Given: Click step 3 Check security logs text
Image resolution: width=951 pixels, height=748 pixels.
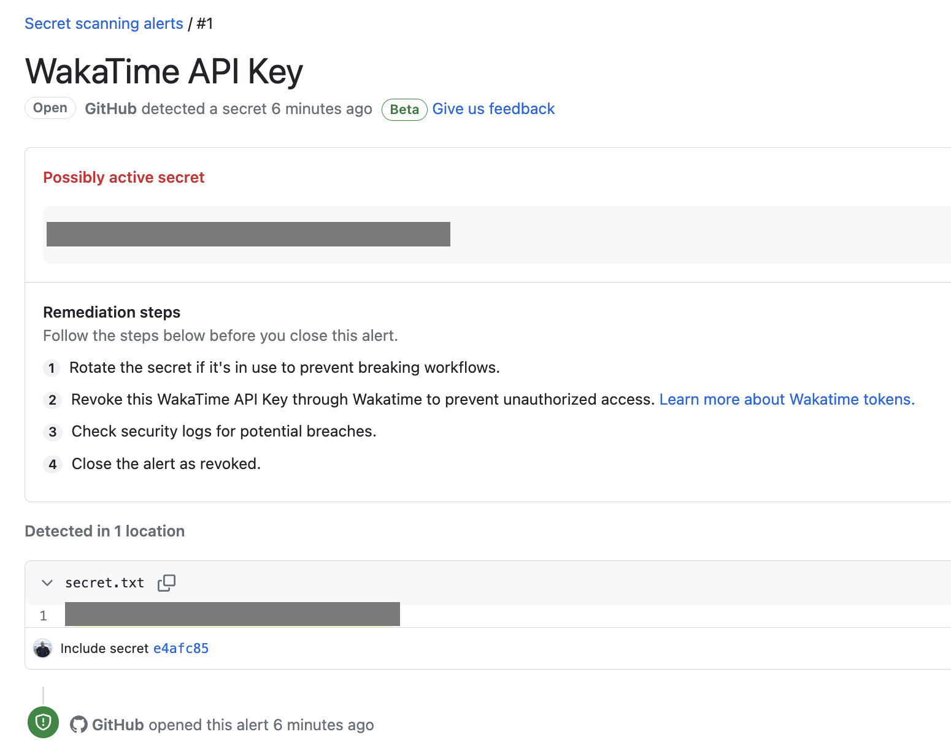Looking at the screenshot, I should click(224, 431).
